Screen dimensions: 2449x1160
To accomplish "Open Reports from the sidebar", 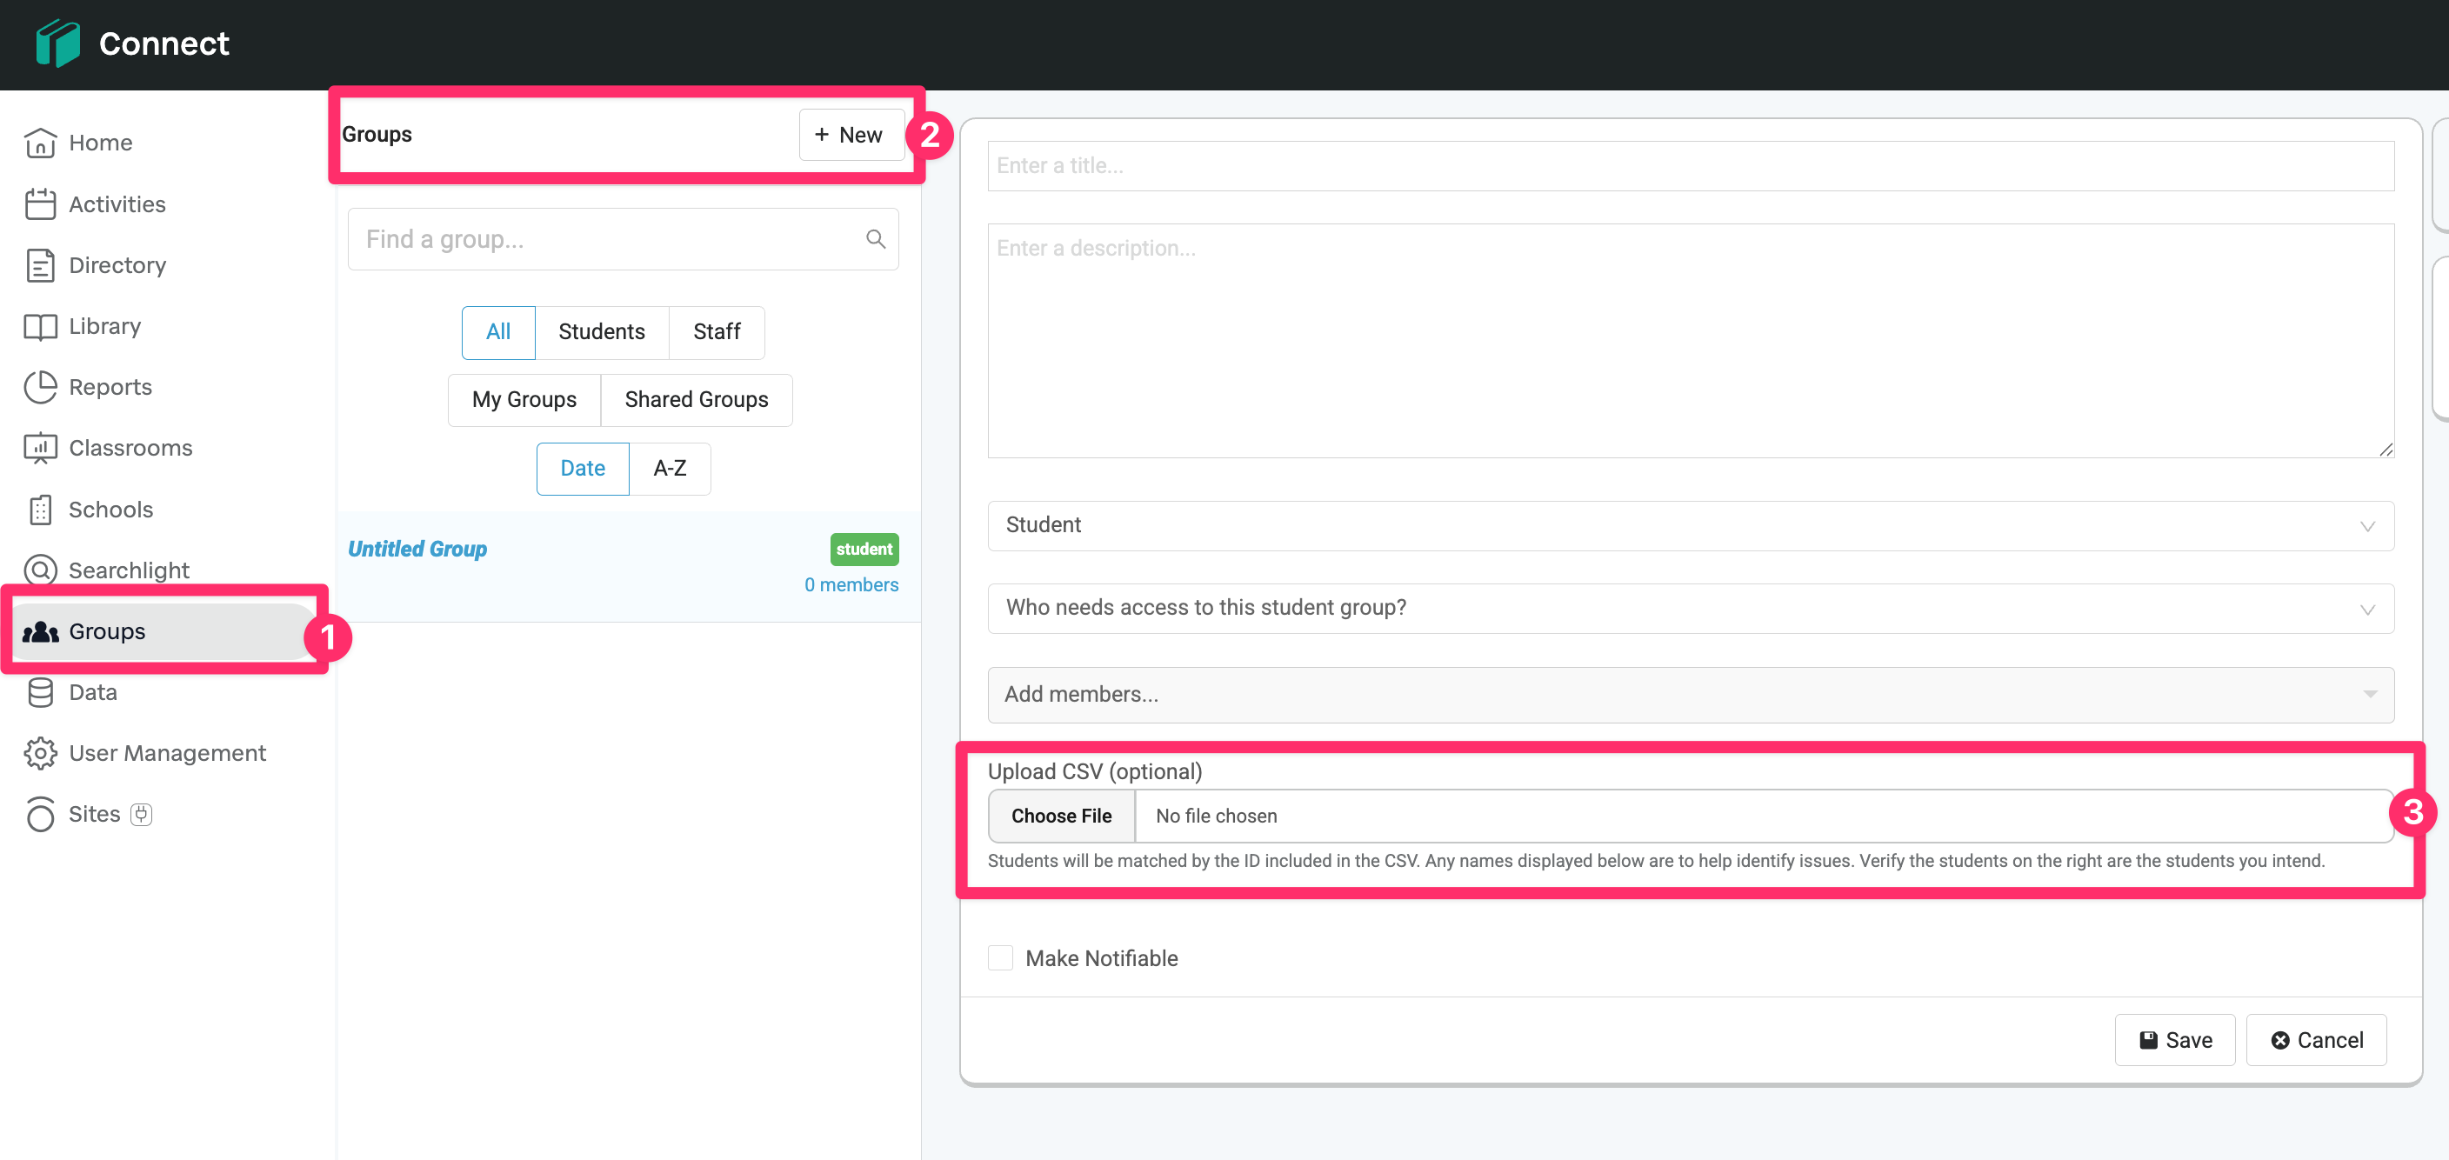I will pyautogui.click(x=110, y=387).
